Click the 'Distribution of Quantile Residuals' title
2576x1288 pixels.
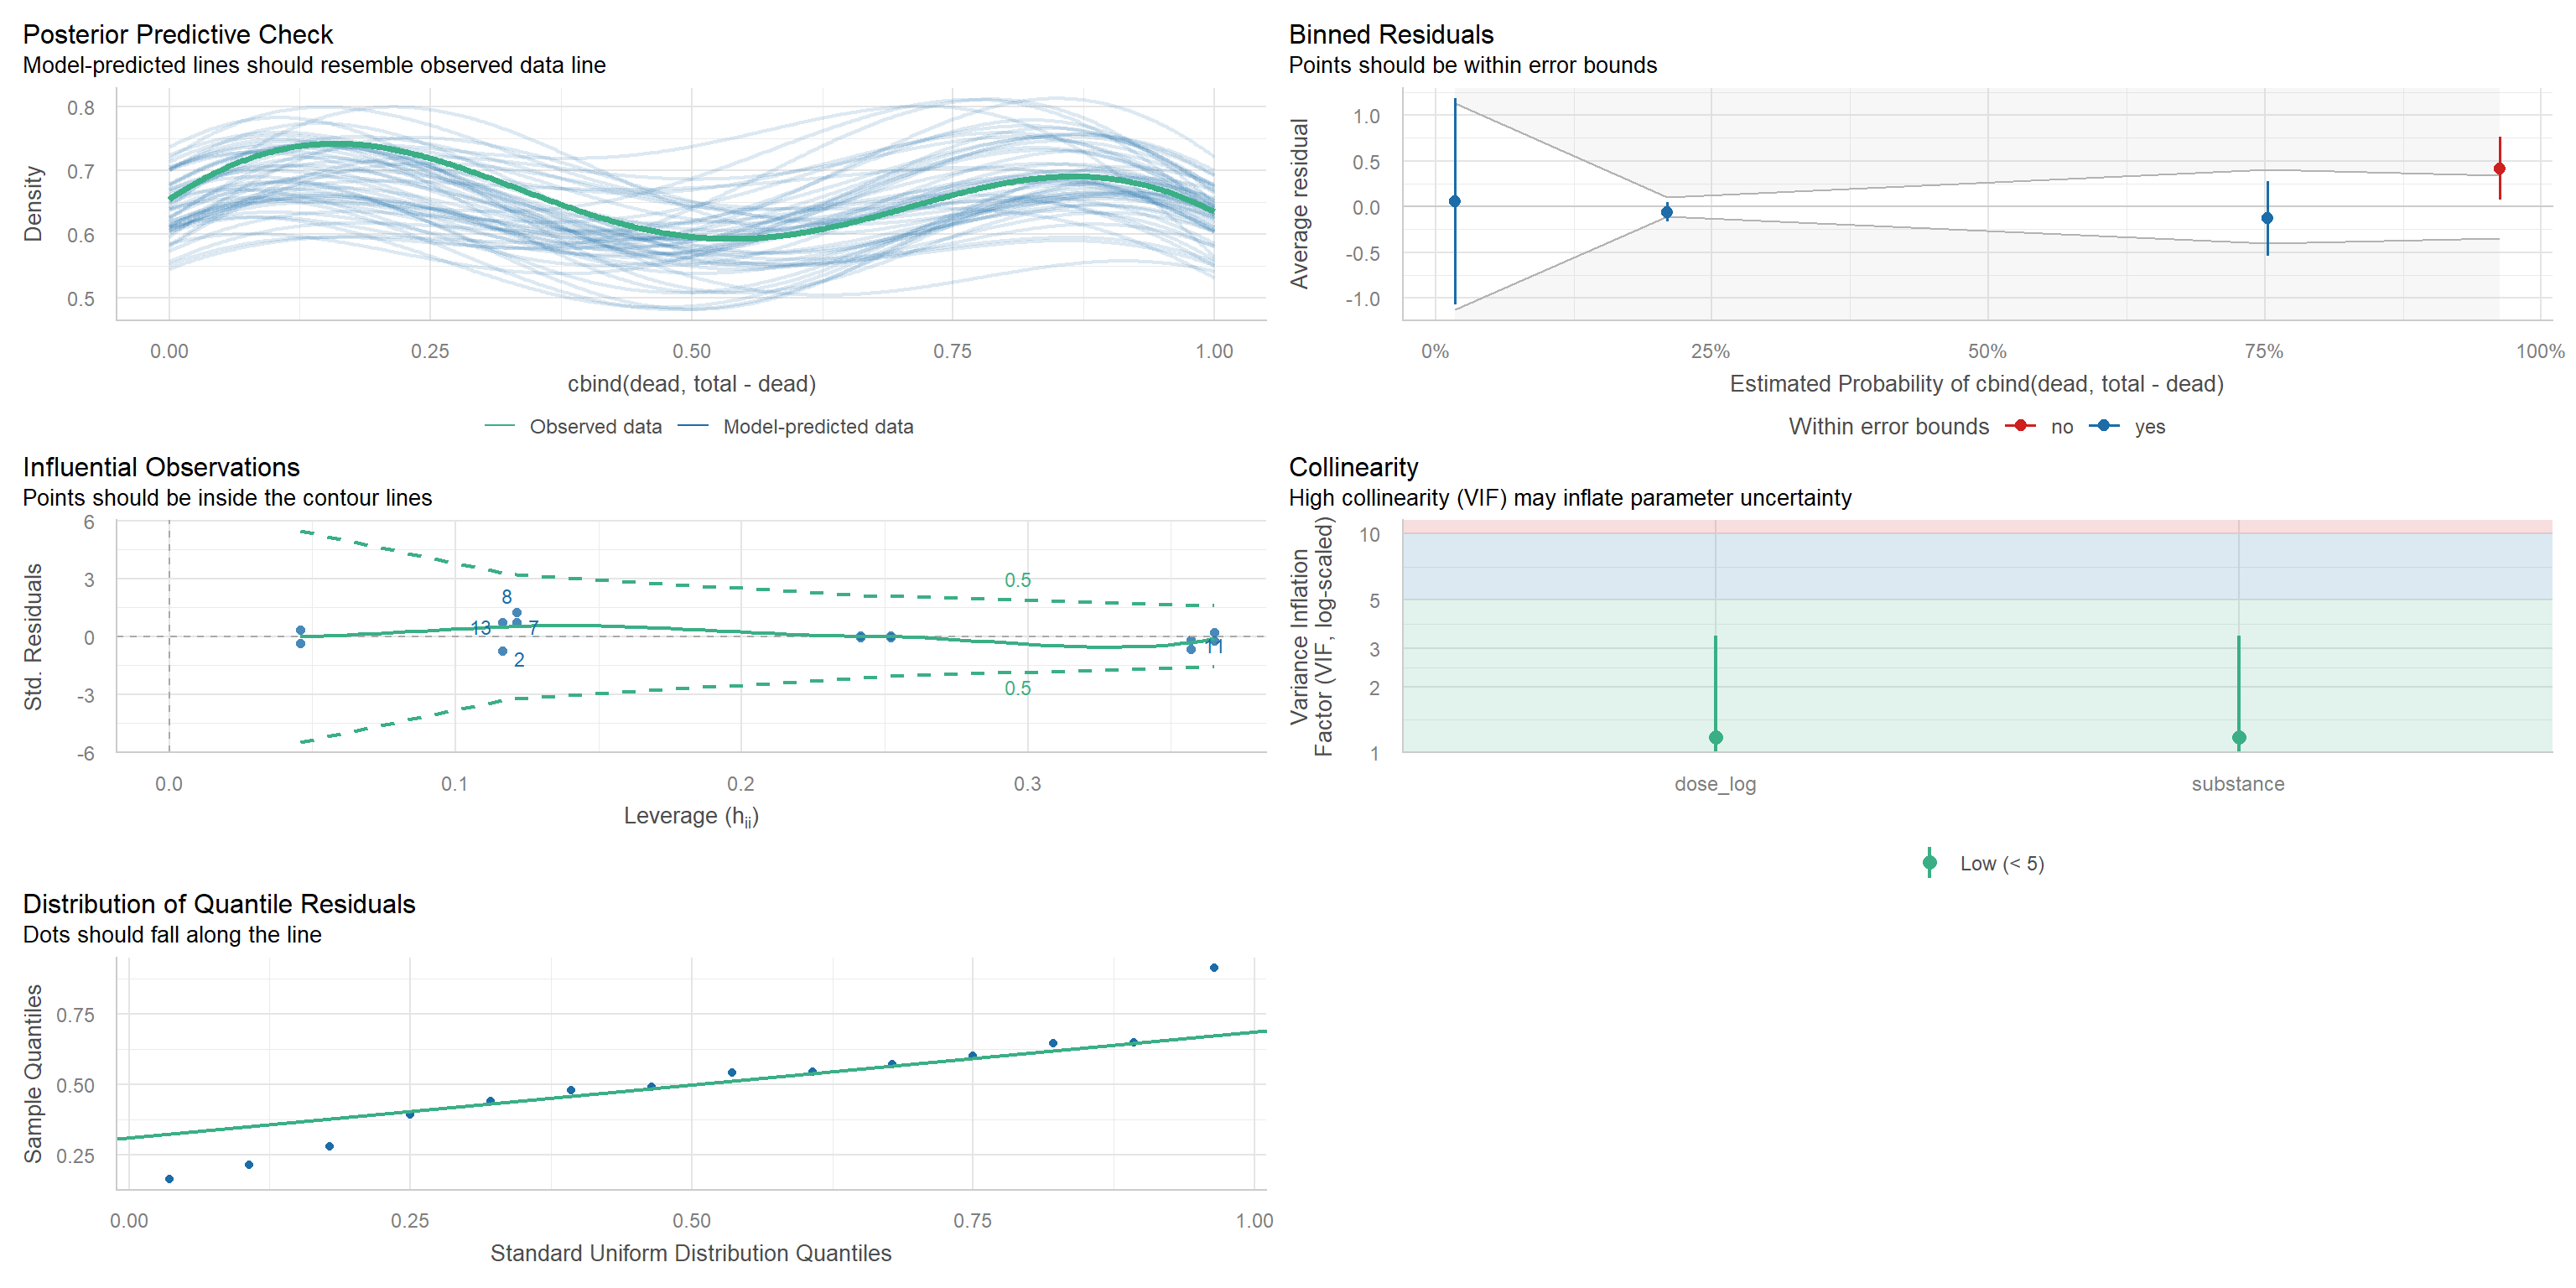(219, 904)
